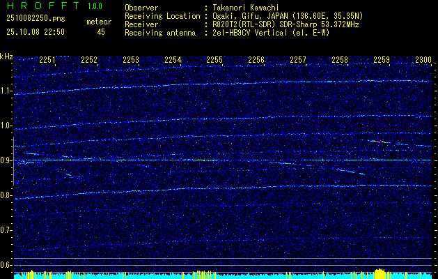Click the version number 1.0.0

(95, 6)
